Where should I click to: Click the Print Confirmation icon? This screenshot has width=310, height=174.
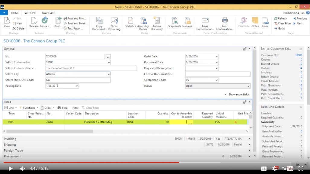(225, 23)
